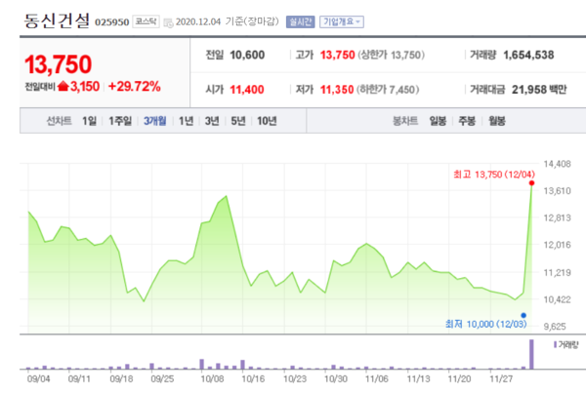The image size is (586, 394).
Task: Click the calendar icon beside 2020.12.04
Action: tap(169, 22)
